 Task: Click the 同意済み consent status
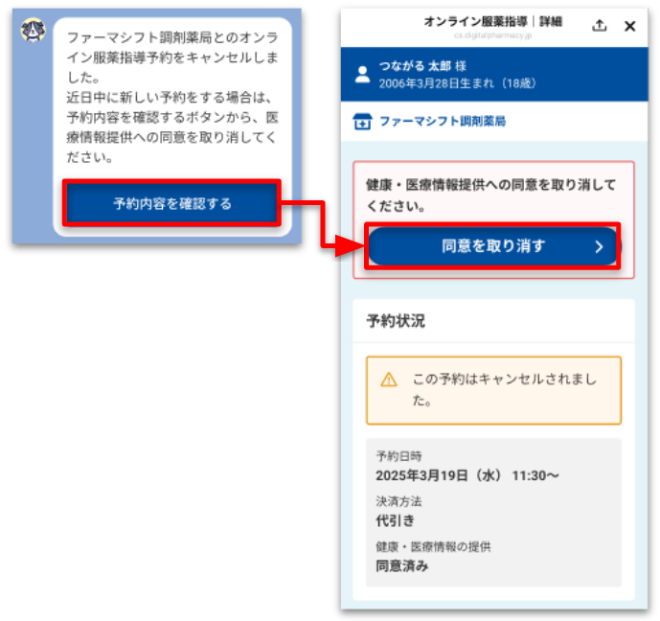click(402, 566)
